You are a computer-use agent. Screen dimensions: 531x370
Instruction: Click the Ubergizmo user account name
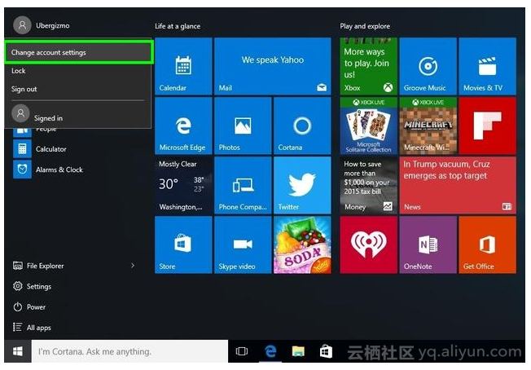52,26
